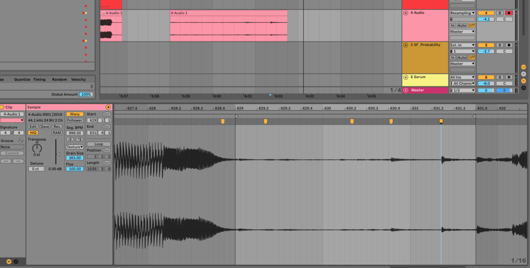
Task: Click the Groove hot-swap icon
Action: pos(21,141)
